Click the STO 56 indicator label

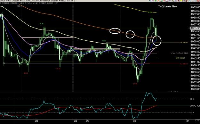click(195, 106)
